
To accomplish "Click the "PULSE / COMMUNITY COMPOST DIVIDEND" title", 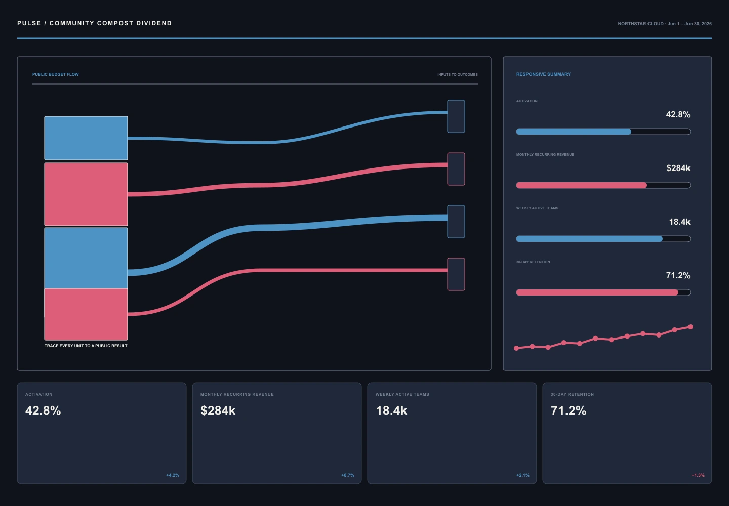I will click(95, 23).
